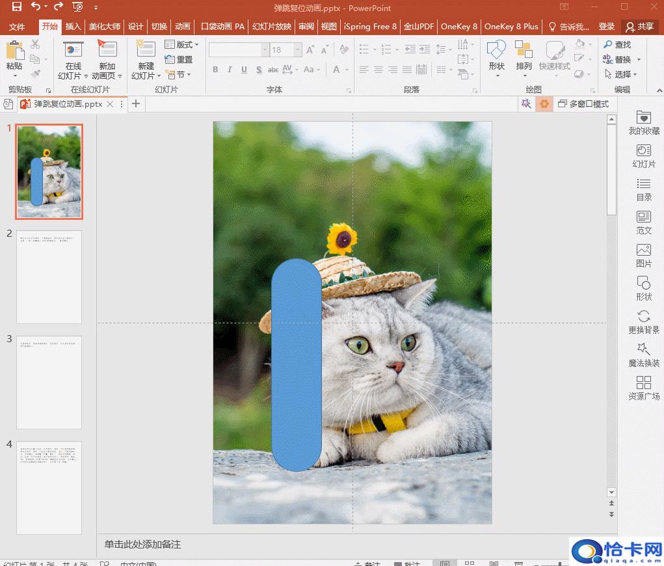Open the Animations (动画) ribbon tab

click(182, 27)
